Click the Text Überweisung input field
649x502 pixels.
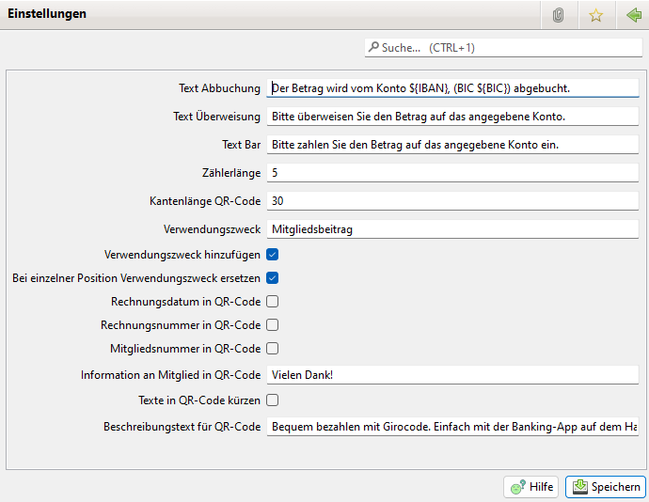click(451, 117)
